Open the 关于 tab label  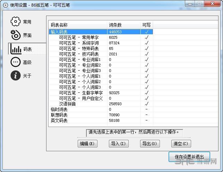point(27,76)
